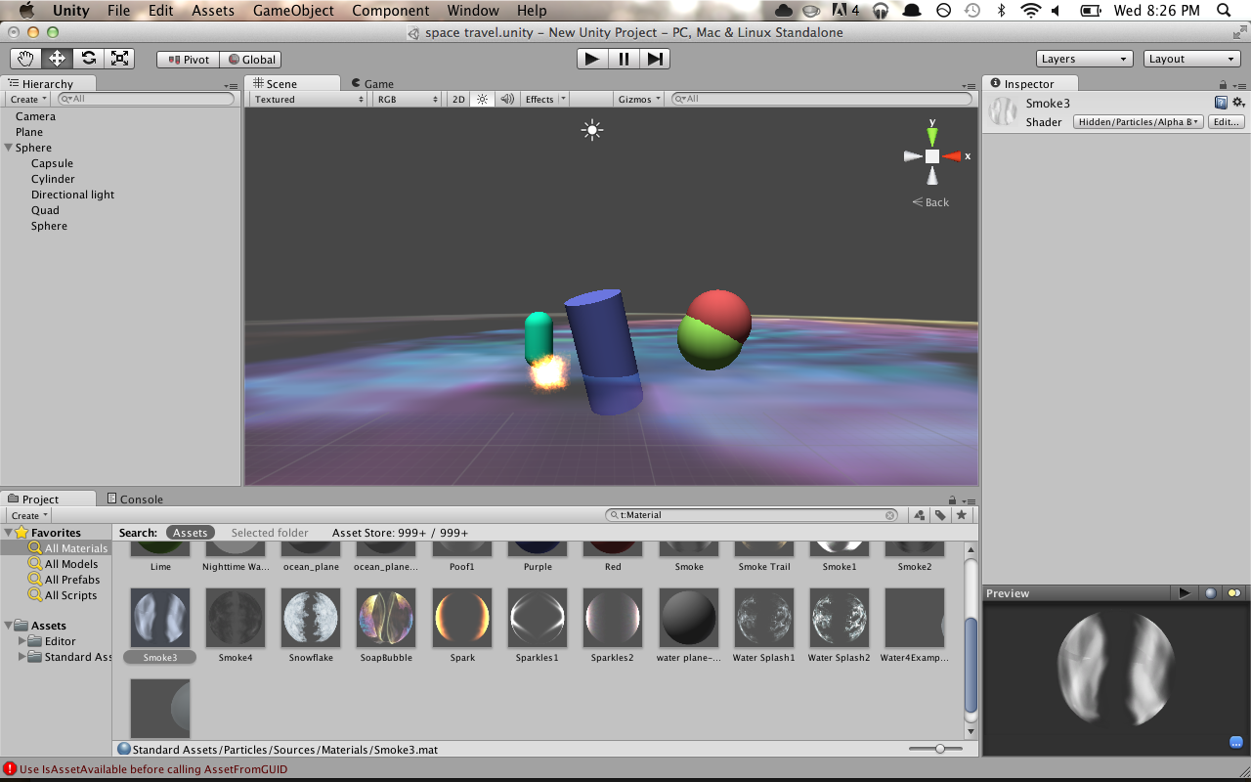Save search with star icon
Viewport: 1251px width, 782px height.
[962, 515]
